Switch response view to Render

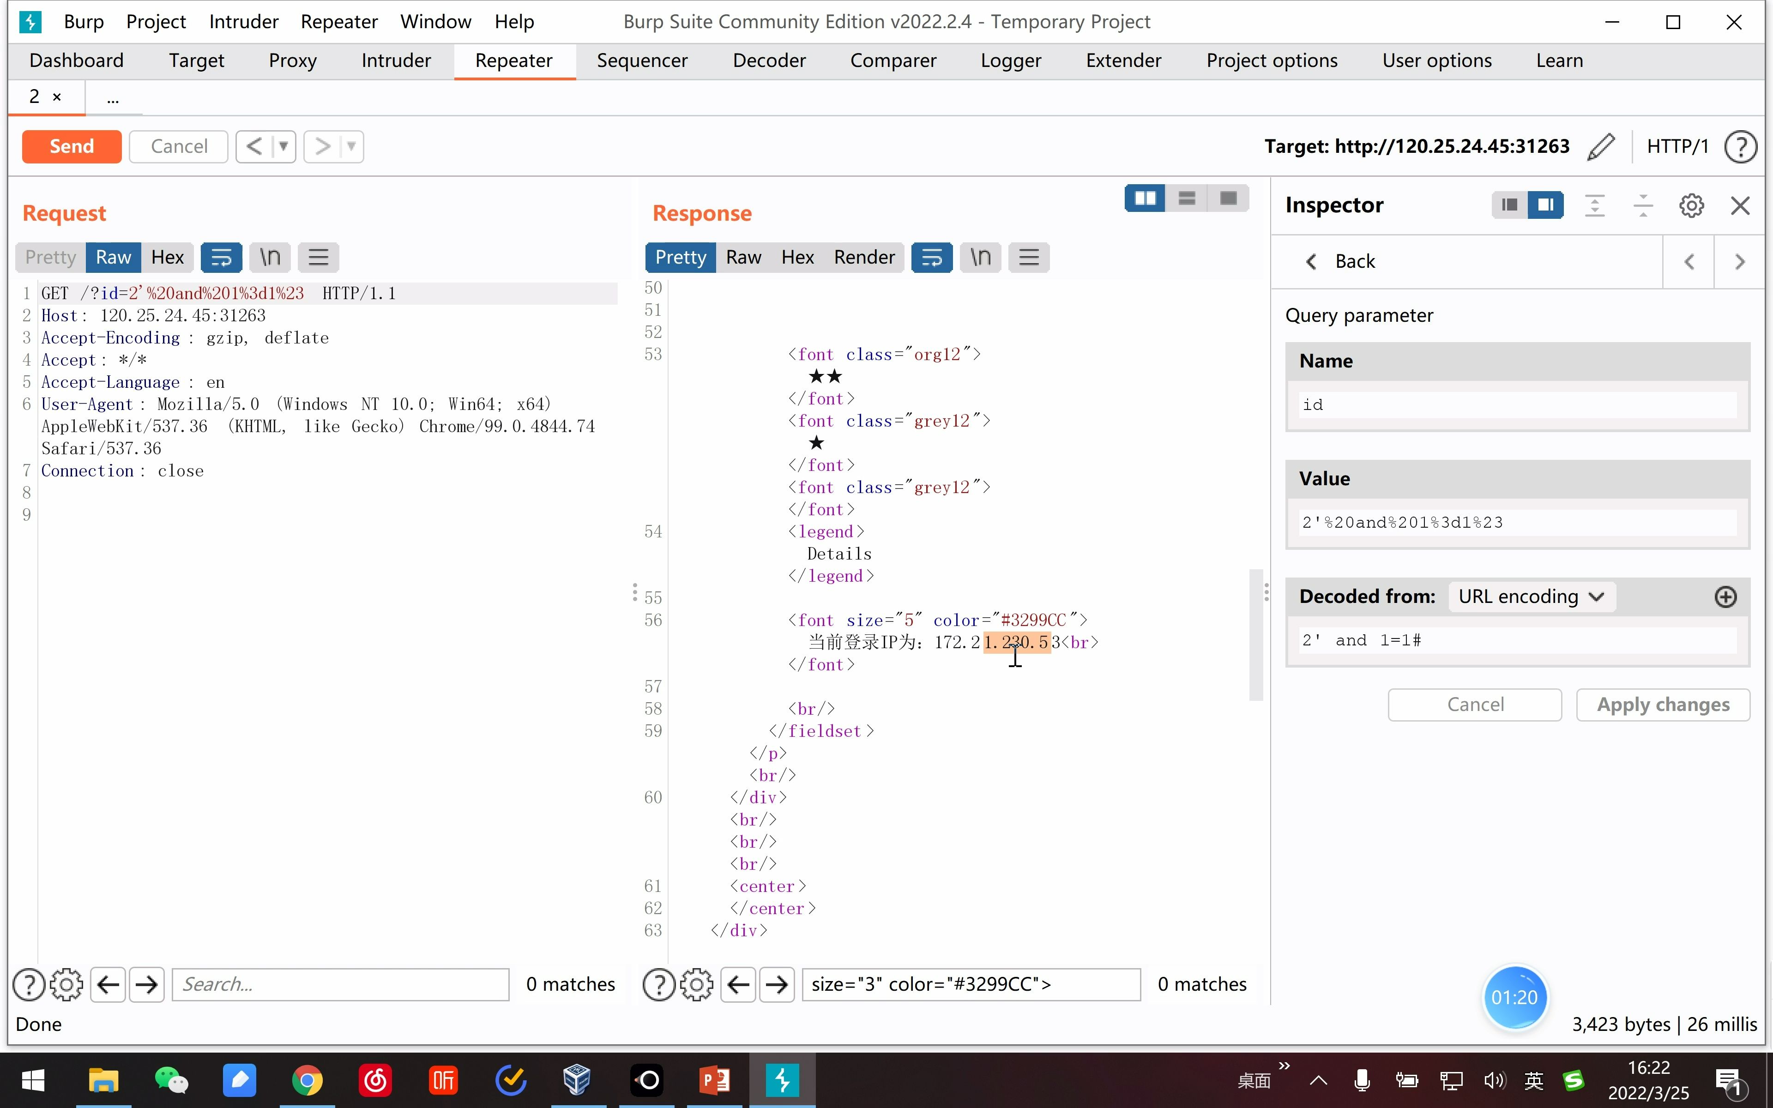pyautogui.click(x=864, y=257)
